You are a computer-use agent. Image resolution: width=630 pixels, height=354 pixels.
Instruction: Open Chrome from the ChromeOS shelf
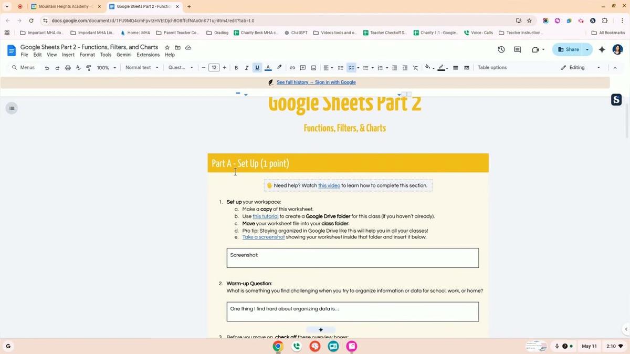278,346
